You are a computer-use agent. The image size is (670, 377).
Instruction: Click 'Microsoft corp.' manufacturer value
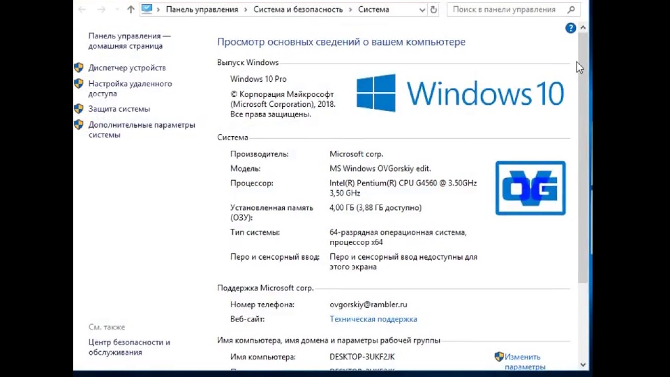(356, 154)
